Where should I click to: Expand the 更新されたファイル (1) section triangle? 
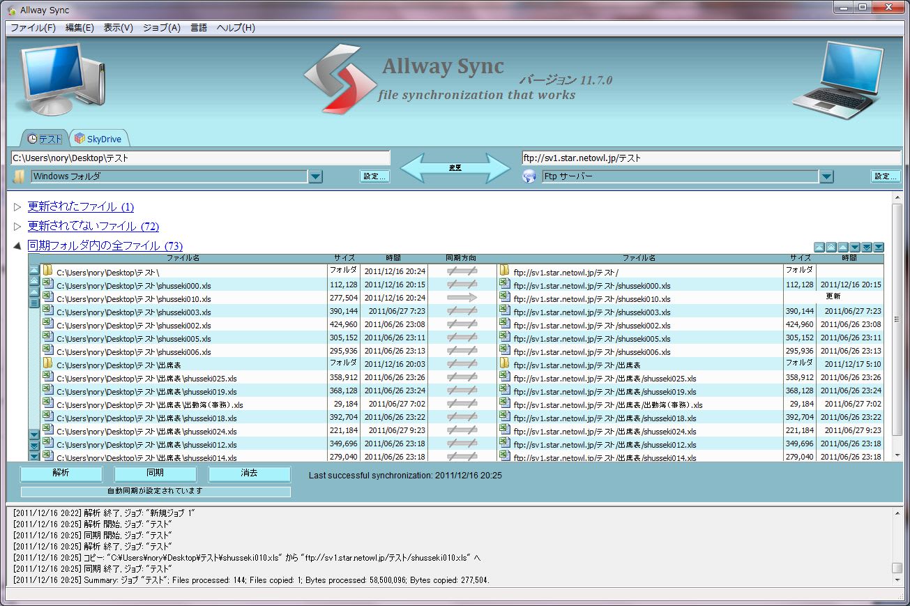(x=17, y=207)
